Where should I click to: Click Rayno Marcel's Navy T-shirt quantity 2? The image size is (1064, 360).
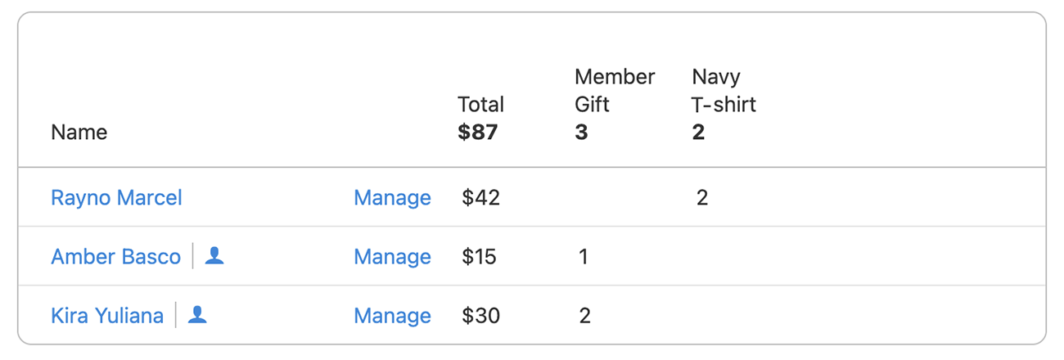pos(701,198)
